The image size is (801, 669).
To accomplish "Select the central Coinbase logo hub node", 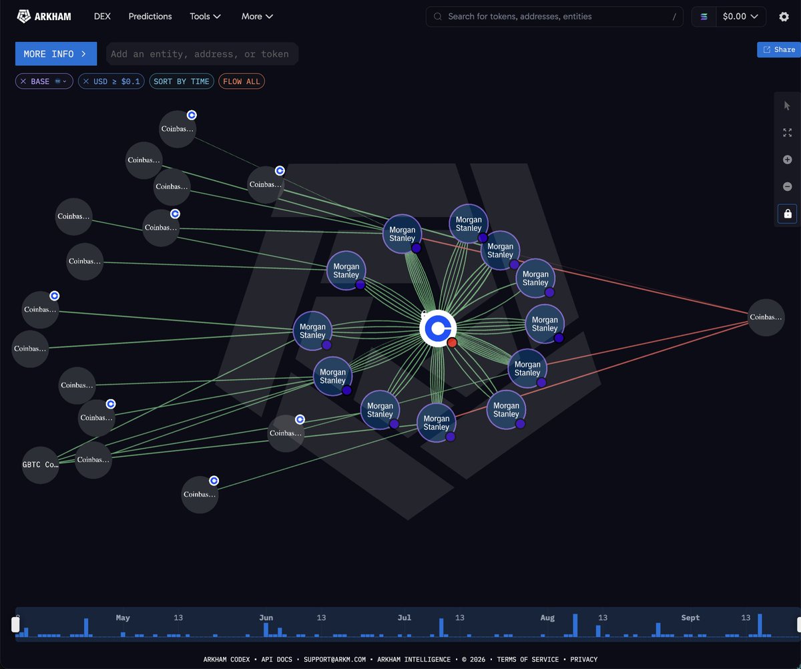I will point(438,328).
